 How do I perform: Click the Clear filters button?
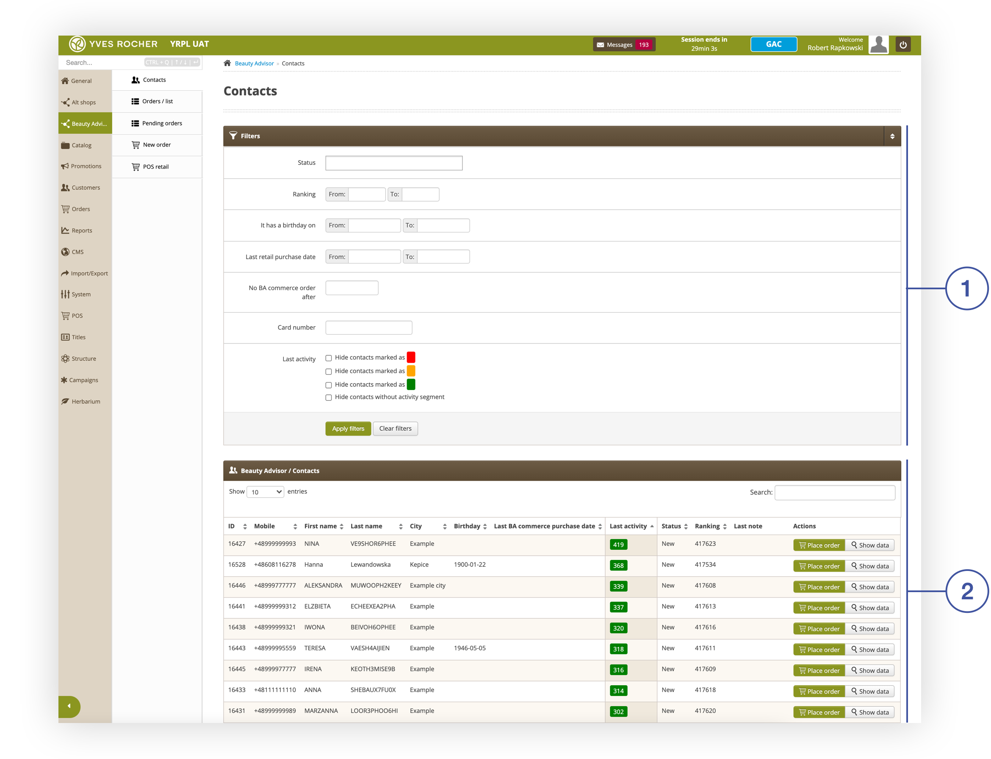point(396,429)
